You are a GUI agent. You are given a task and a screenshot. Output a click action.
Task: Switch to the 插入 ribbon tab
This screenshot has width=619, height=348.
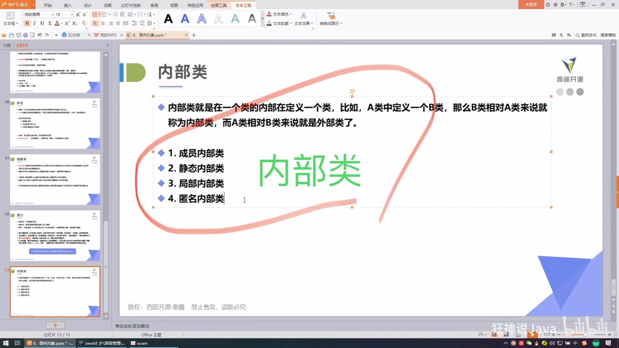[67, 5]
